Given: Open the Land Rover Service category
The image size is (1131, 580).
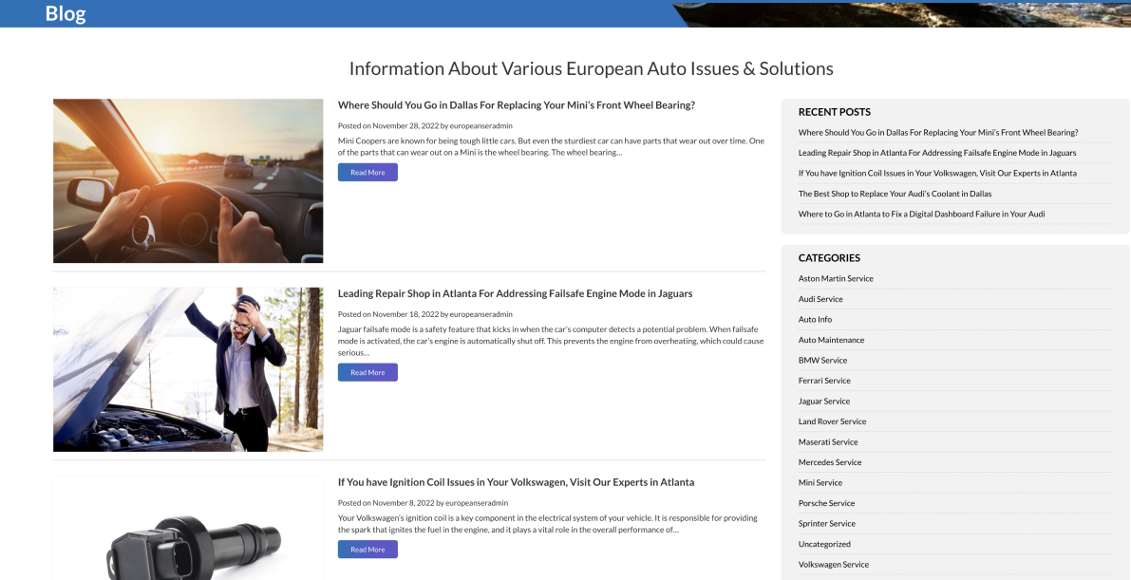Looking at the screenshot, I should point(832,421).
